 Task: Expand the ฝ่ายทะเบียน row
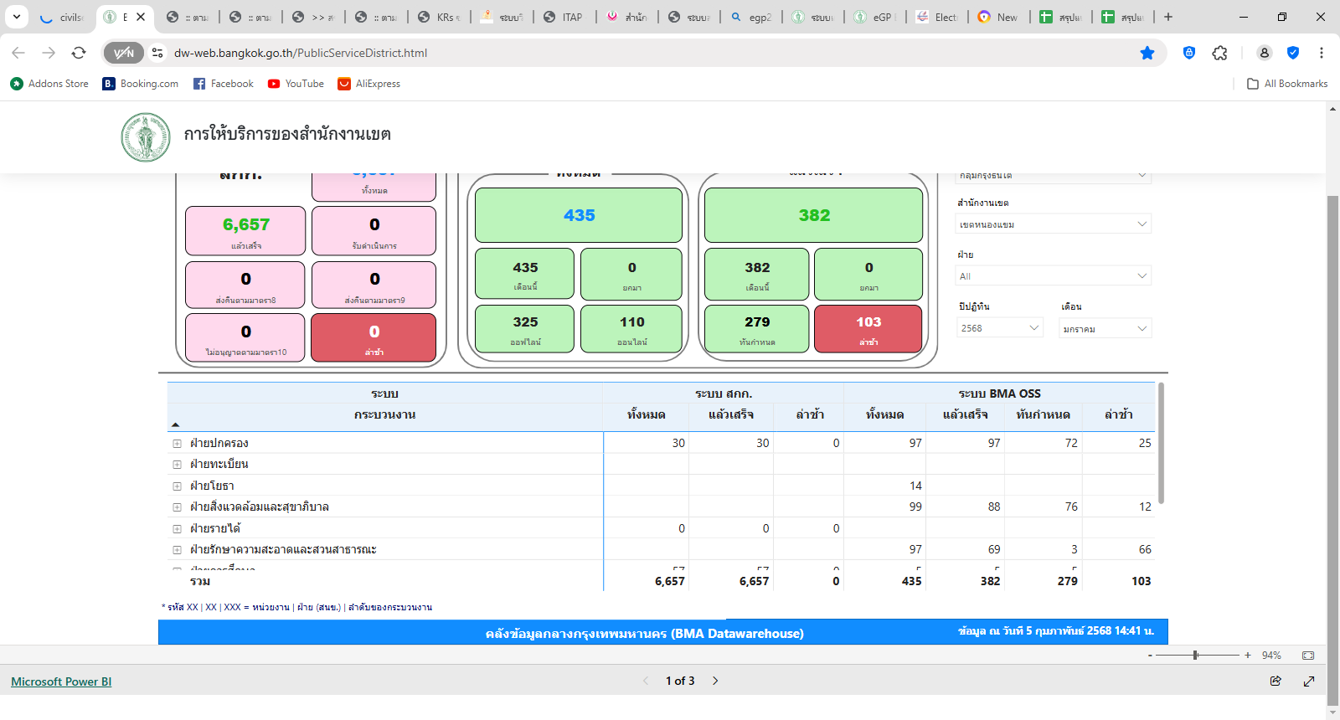click(x=178, y=465)
